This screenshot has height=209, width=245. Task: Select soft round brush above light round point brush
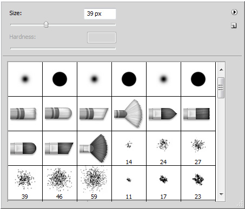(x=25, y=79)
